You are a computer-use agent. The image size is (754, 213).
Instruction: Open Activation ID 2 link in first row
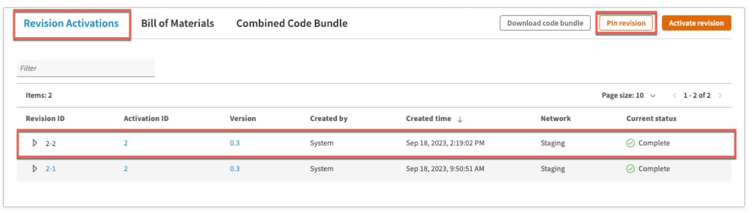(126, 143)
